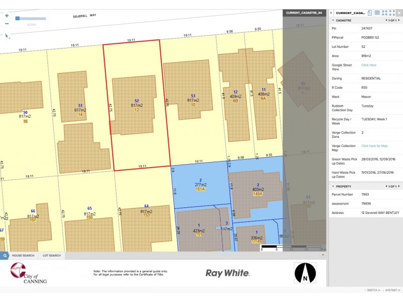
Task: Click the magnifier search icon
Action: click(5, 256)
